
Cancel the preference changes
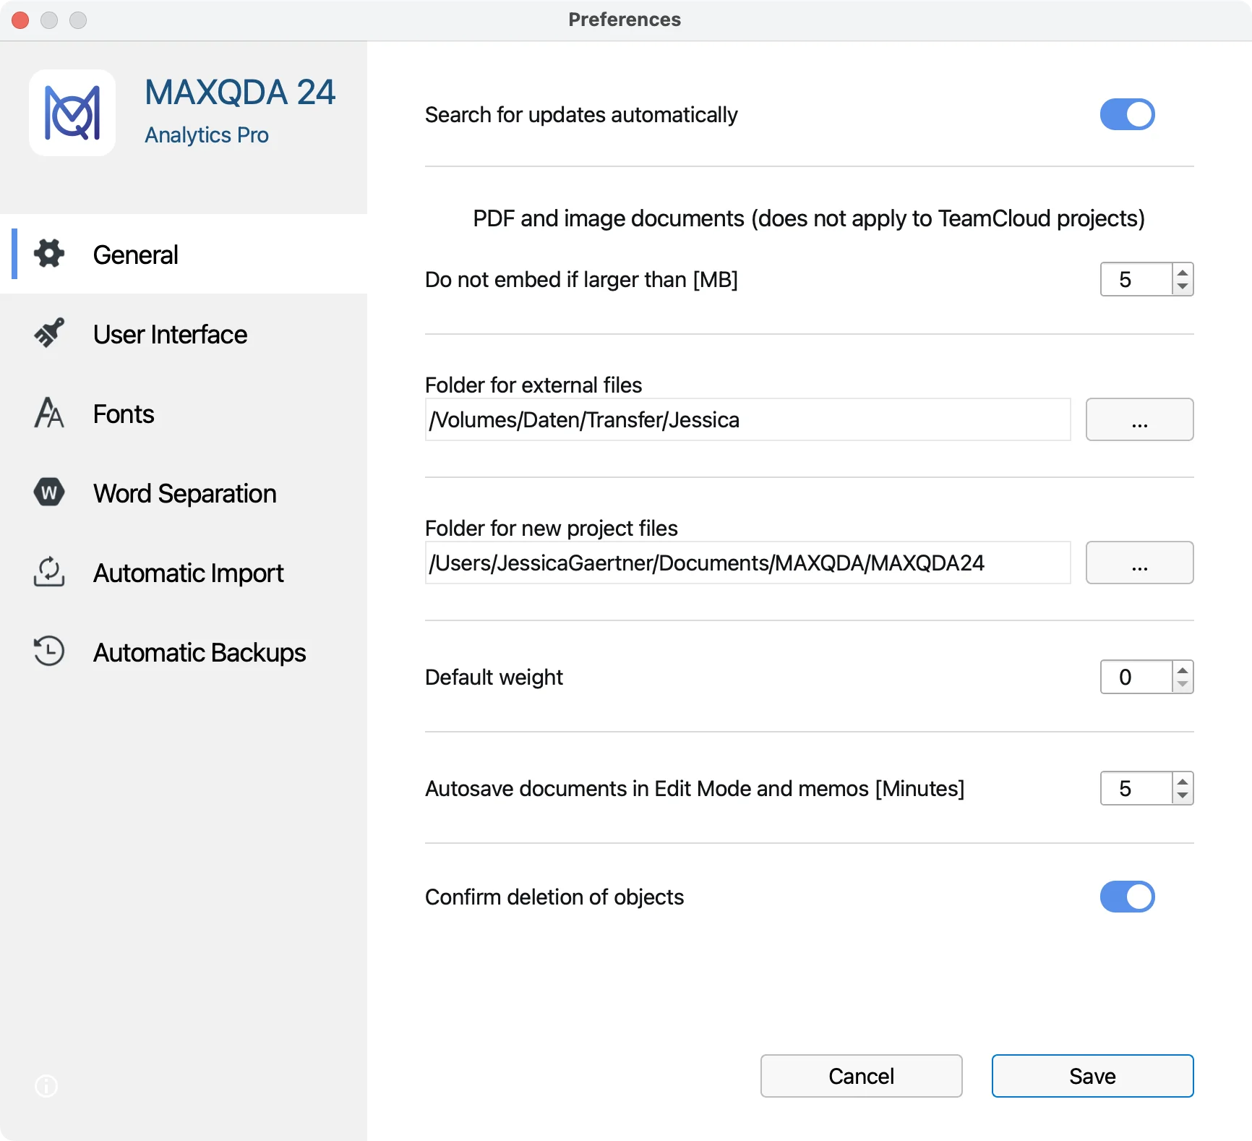tap(861, 1076)
